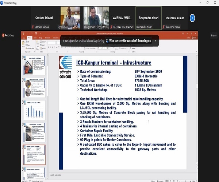Click the Convert to SmartArt command

[90, 48]
